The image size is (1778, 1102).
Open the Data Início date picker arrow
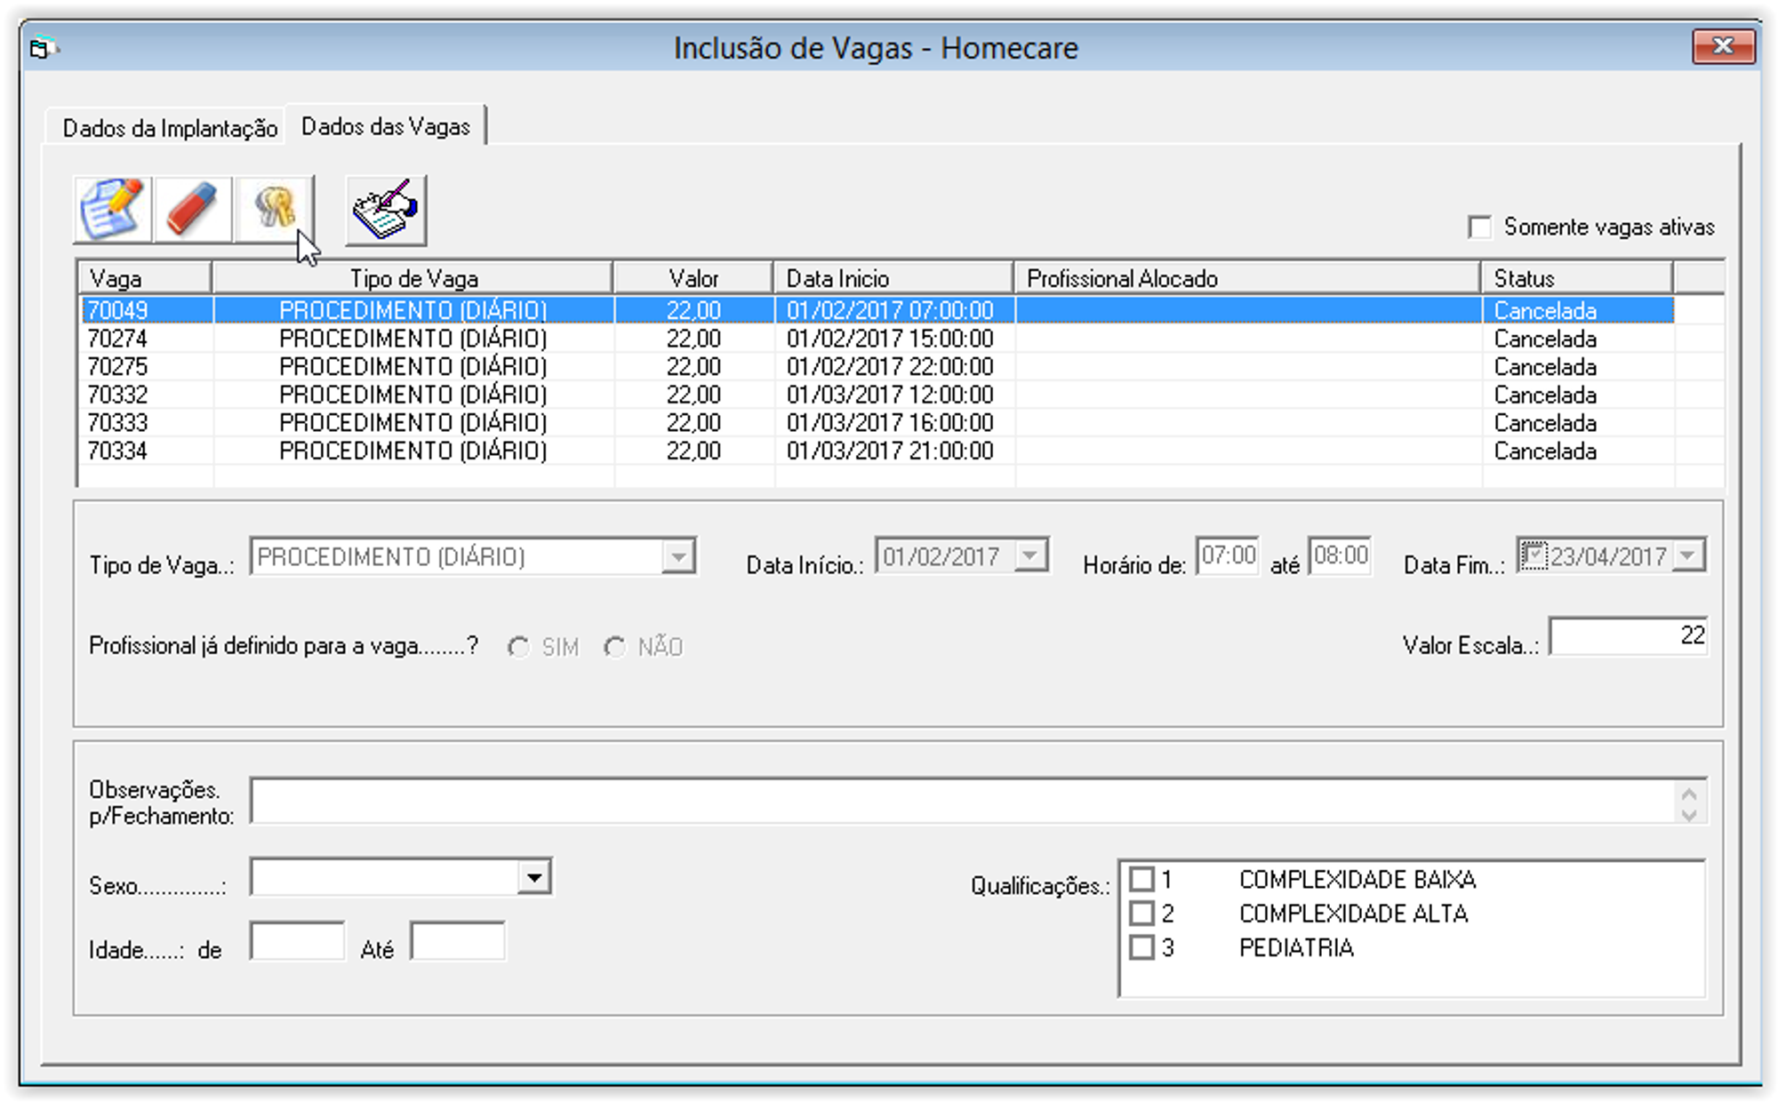1030,556
